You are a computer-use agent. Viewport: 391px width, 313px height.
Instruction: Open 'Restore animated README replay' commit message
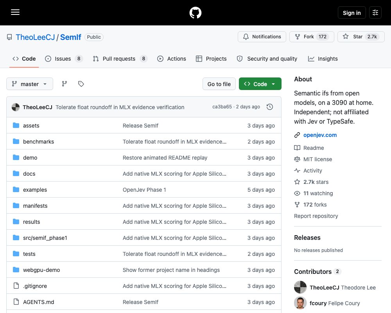point(165,158)
